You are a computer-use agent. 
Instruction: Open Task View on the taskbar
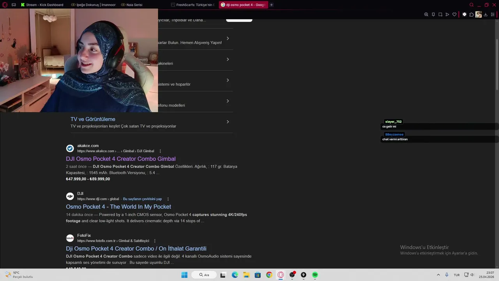coord(223,275)
